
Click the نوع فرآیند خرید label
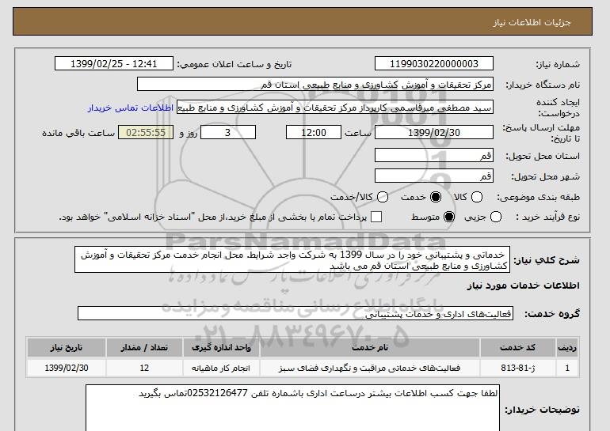[x=547, y=217]
